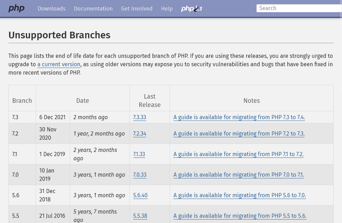
Task: Select the 7.0 branch cell
Action: coord(22,175)
